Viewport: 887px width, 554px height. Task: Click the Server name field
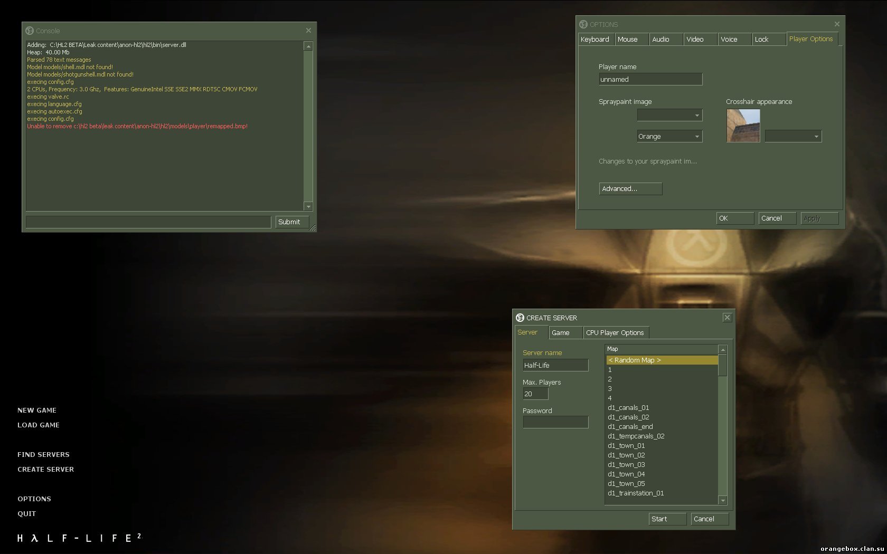click(x=555, y=365)
